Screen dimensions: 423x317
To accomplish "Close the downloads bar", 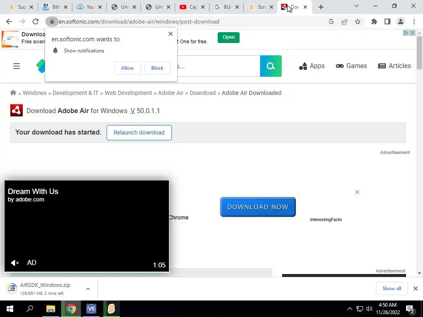I will 416,289.
